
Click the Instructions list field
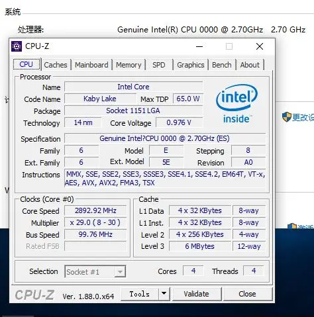tap(165, 178)
